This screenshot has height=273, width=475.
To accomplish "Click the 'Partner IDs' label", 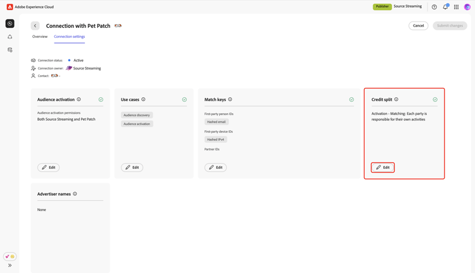I will coord(212,149).
